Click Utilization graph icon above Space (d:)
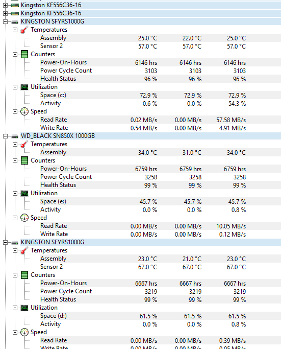Image resolution: width=281 pixels, height=349 pixels. point(24,308)
